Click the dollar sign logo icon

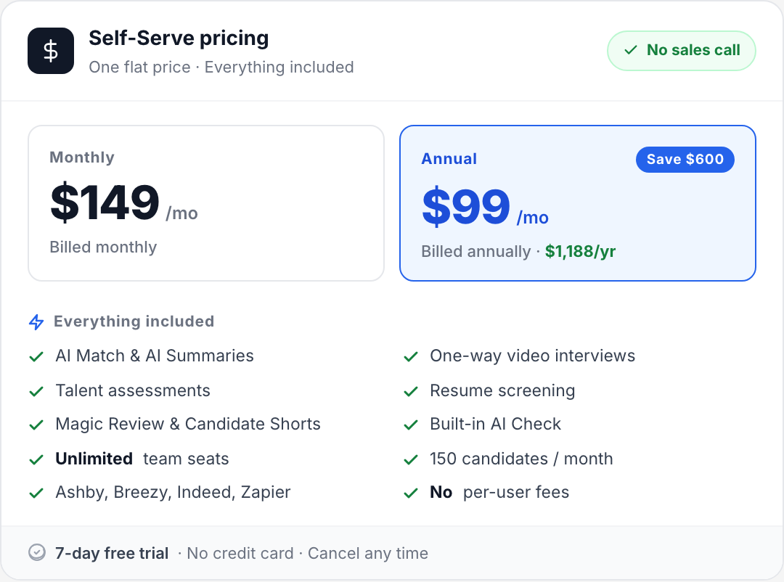pos(50,50)
